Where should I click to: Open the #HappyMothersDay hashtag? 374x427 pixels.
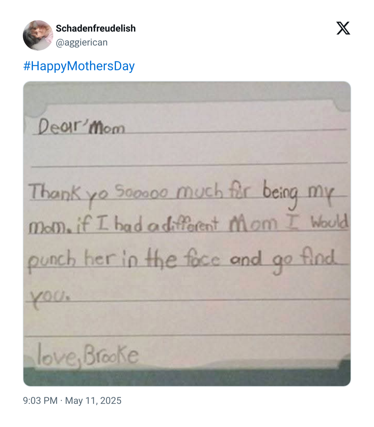[79, 66]
